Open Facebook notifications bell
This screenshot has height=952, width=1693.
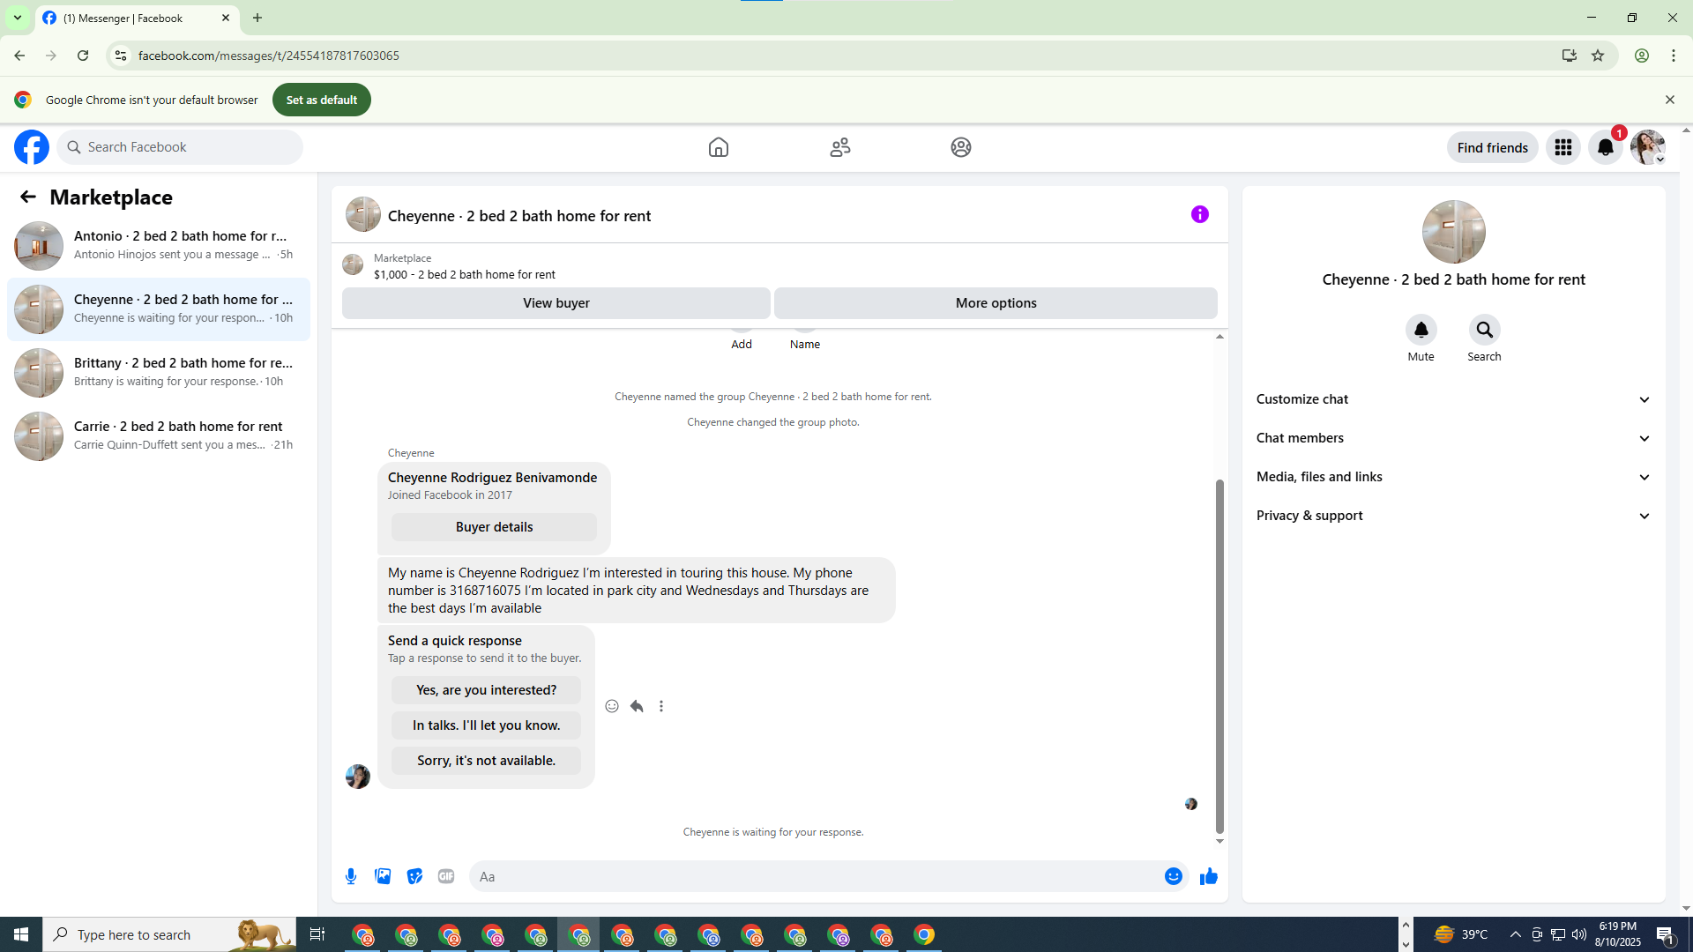pos(1605,147)
